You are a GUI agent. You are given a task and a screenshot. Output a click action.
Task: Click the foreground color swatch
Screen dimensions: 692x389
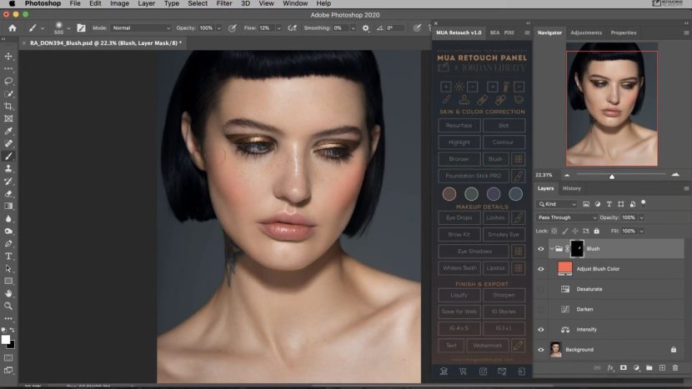pos(6,339)
